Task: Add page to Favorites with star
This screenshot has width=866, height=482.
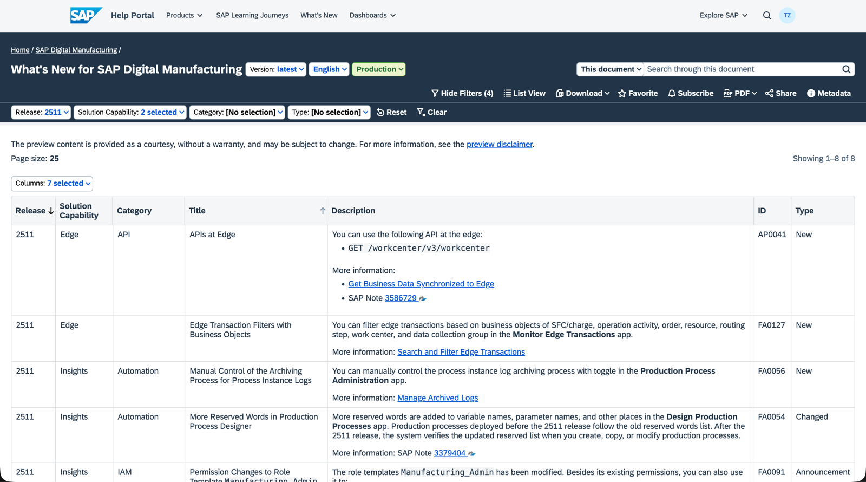Action: tap(638, 93)
